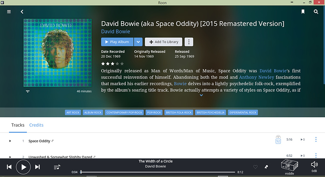Play Space Oddity with its row triangle

(x=10, y=141)
